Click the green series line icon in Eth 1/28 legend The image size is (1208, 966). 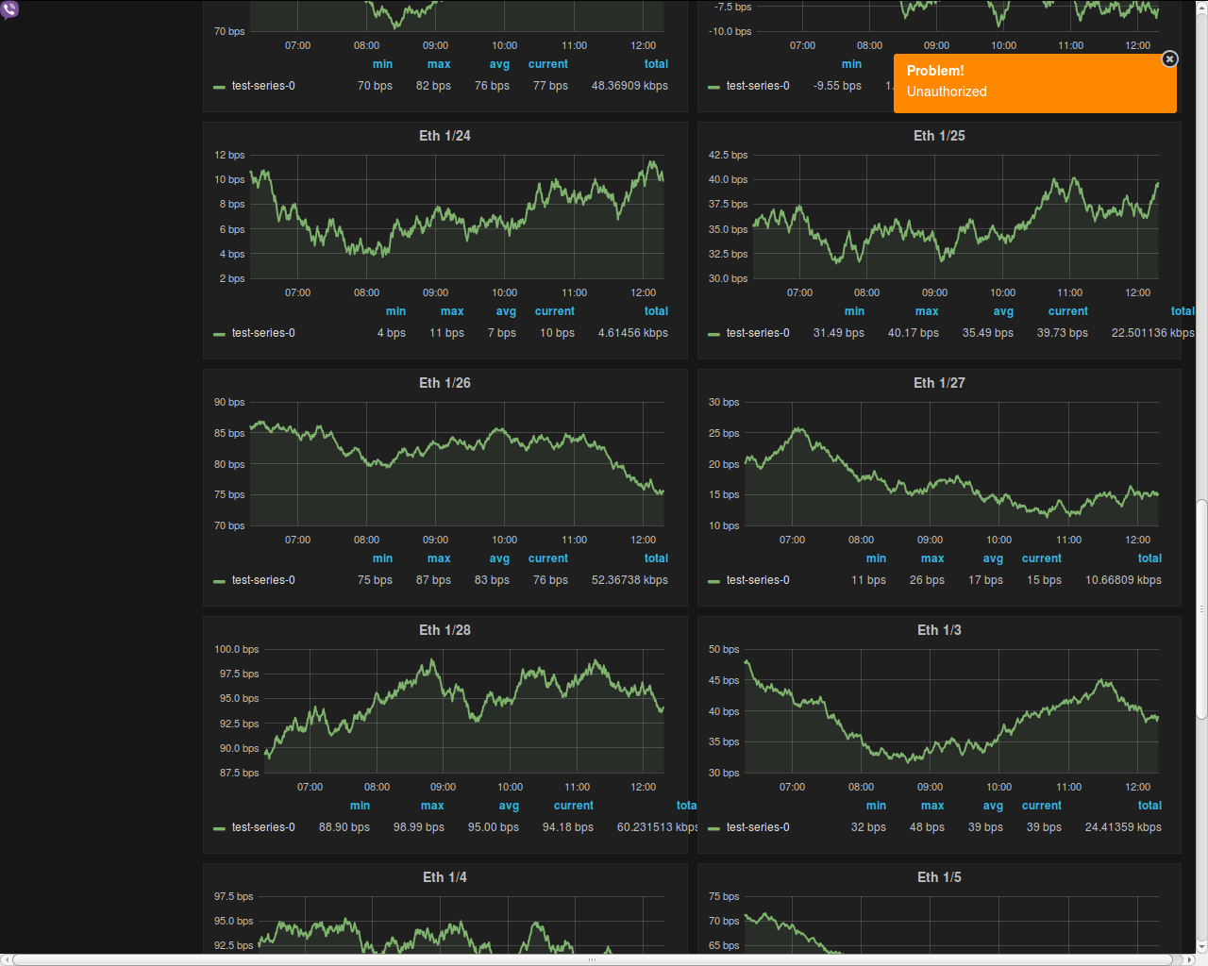219,828
